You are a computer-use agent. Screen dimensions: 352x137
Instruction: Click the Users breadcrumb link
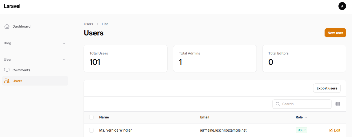[88, 24]
